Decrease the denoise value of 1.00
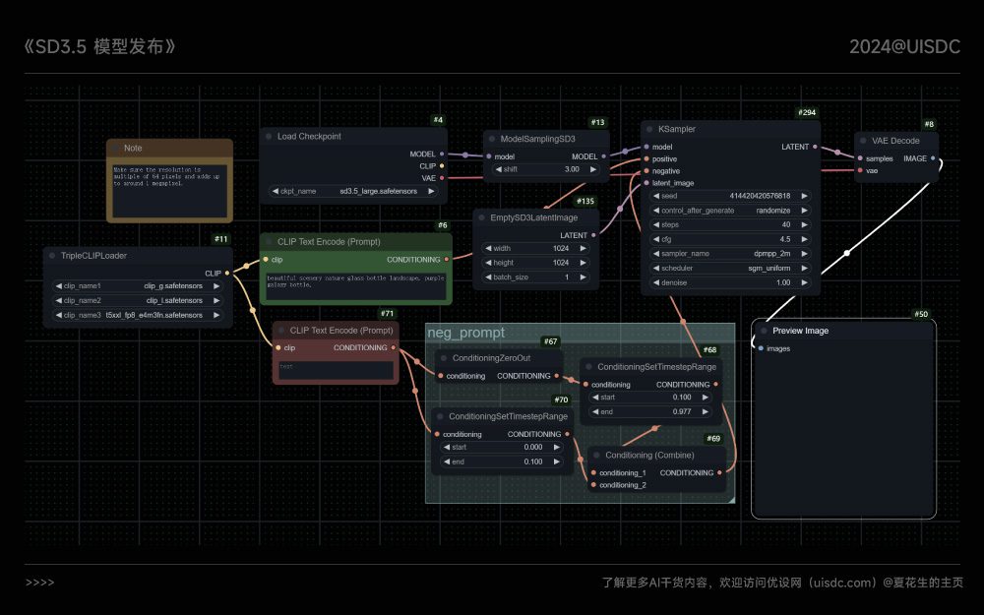Viewport: 984px width, 615px height. coord(656,282)
